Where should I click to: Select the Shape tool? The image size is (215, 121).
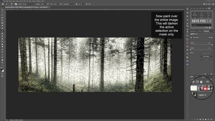2,57
